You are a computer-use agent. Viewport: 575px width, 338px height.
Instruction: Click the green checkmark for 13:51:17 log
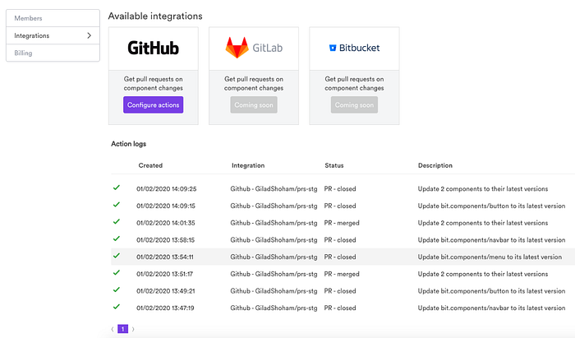(x=117, y=273)
